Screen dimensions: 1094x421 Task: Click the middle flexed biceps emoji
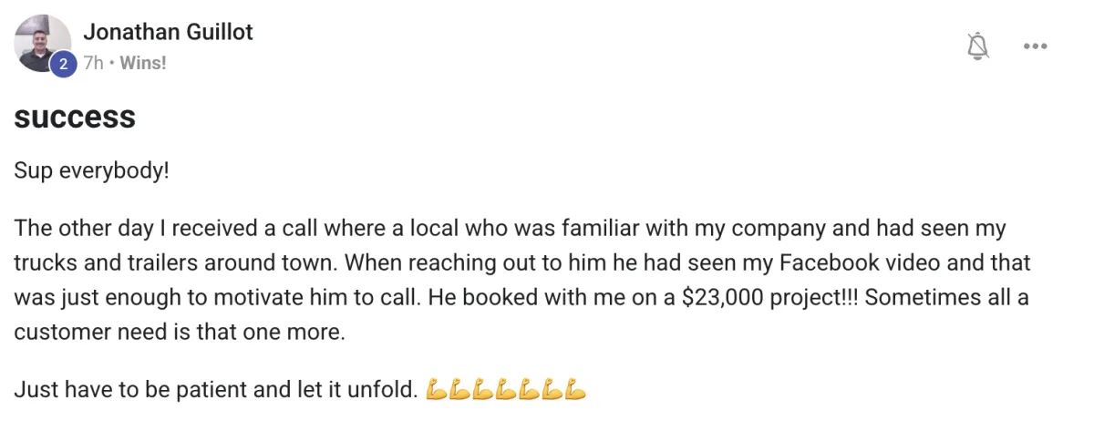pos(506,391)
